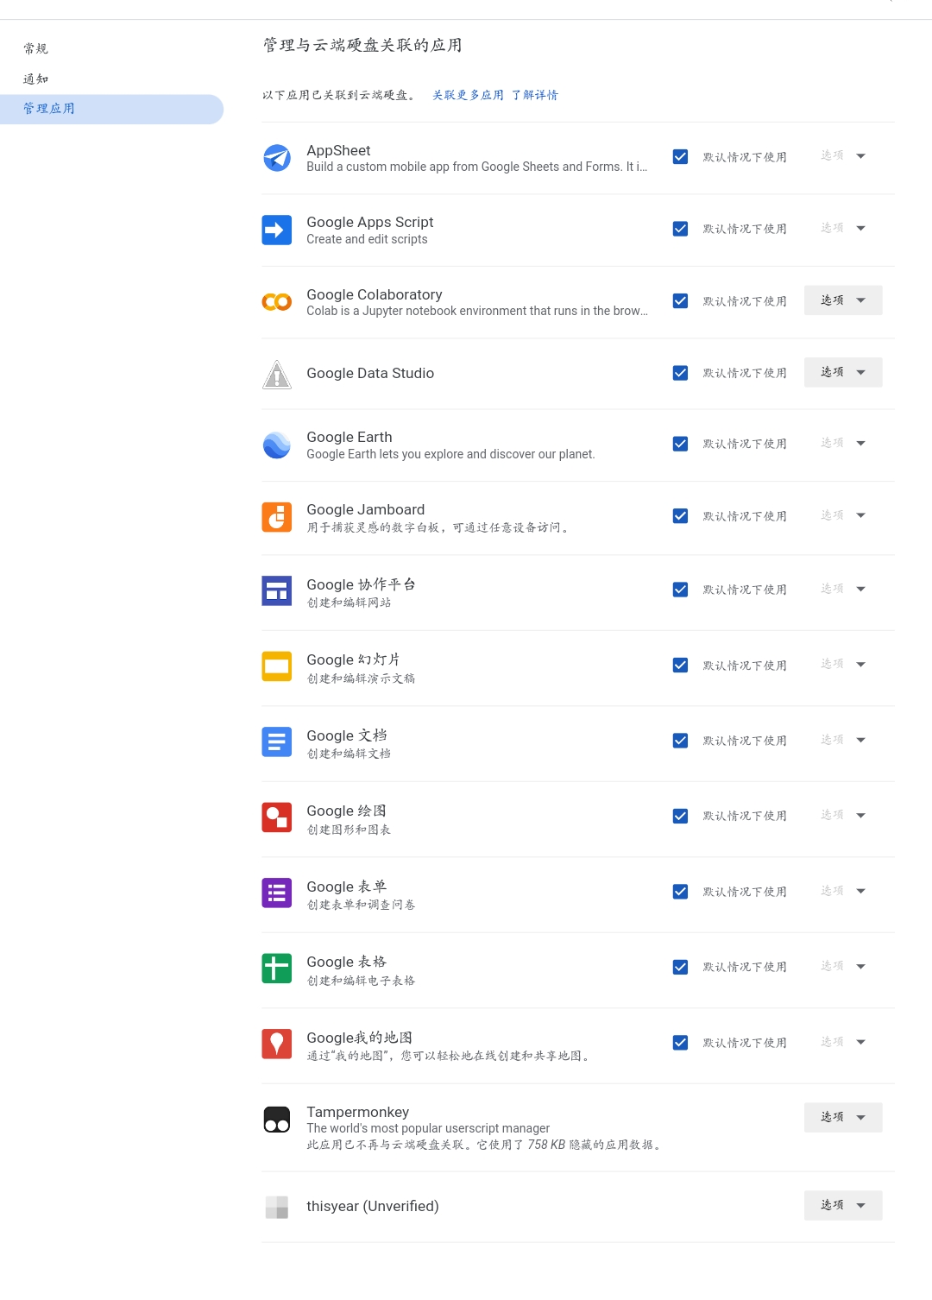Toggle default use checkbox for Google 协作平台

[680, 590]
